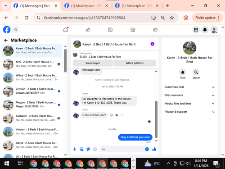Attach a file with the photo icon
Image resolution: width=225 pixels, height=169 pixels.
tap(81, 149)
